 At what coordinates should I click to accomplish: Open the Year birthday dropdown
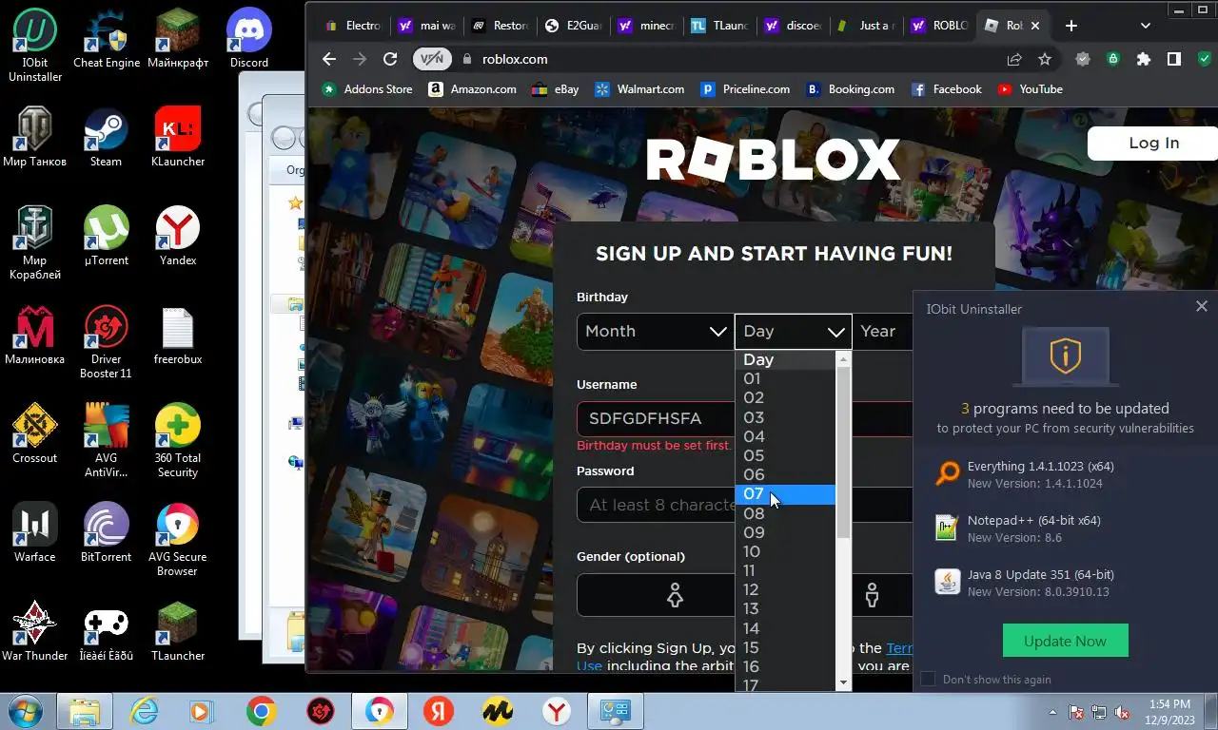[882, 331]
